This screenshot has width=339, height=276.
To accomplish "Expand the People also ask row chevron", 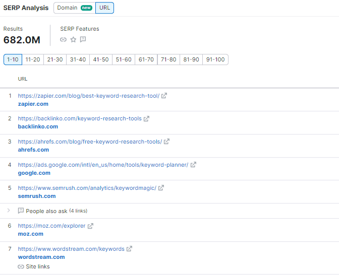I will point(9,211).
